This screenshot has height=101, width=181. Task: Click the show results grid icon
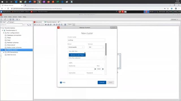(65, 25)
